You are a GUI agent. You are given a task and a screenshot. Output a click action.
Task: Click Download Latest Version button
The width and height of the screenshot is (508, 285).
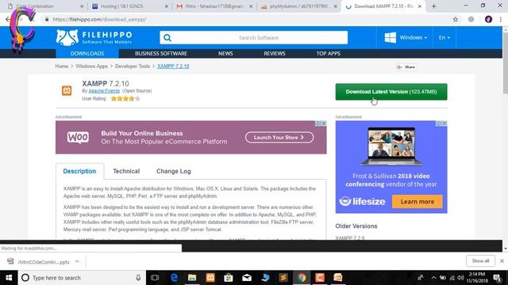click(x=391, y=92)
